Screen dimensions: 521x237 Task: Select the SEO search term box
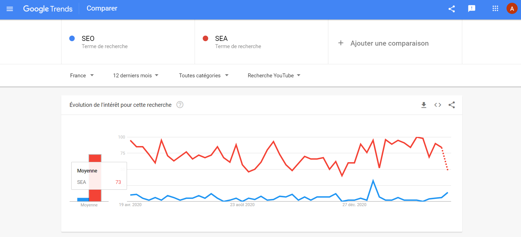tap(128, 42)
